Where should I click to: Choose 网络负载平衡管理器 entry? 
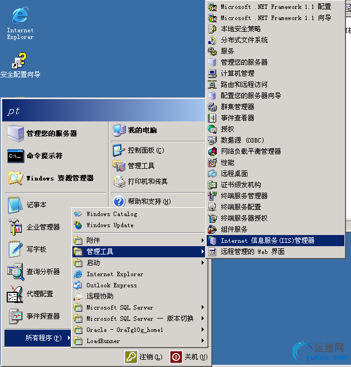276,151
